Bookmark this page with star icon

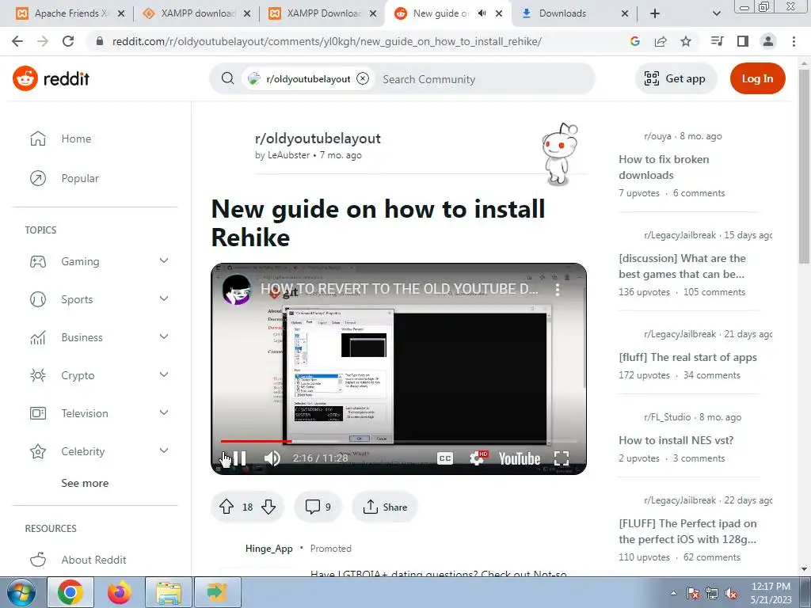(686, 41)
